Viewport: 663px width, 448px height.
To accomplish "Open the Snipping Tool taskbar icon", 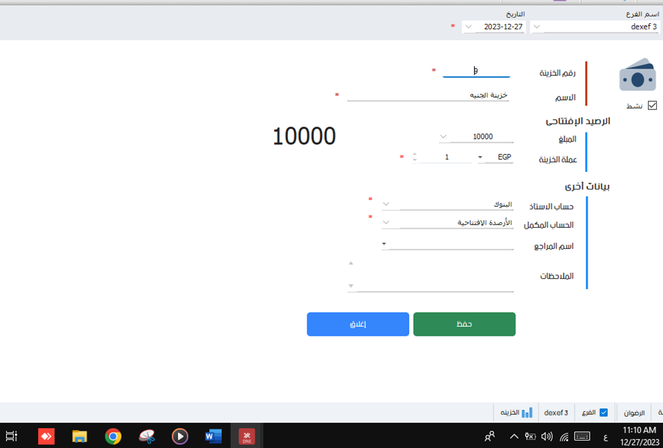I will (x=146, y=436).
